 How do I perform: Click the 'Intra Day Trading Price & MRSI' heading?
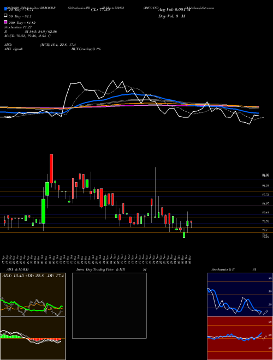pos(111,269)
